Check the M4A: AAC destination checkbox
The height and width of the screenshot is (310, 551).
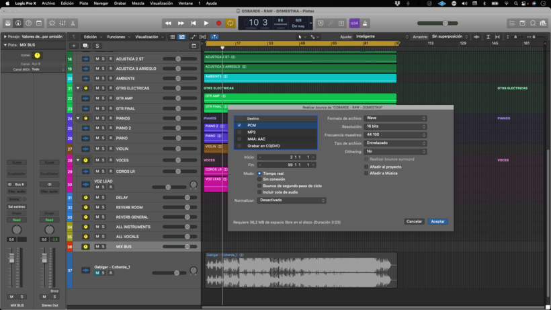click(239, 139)
